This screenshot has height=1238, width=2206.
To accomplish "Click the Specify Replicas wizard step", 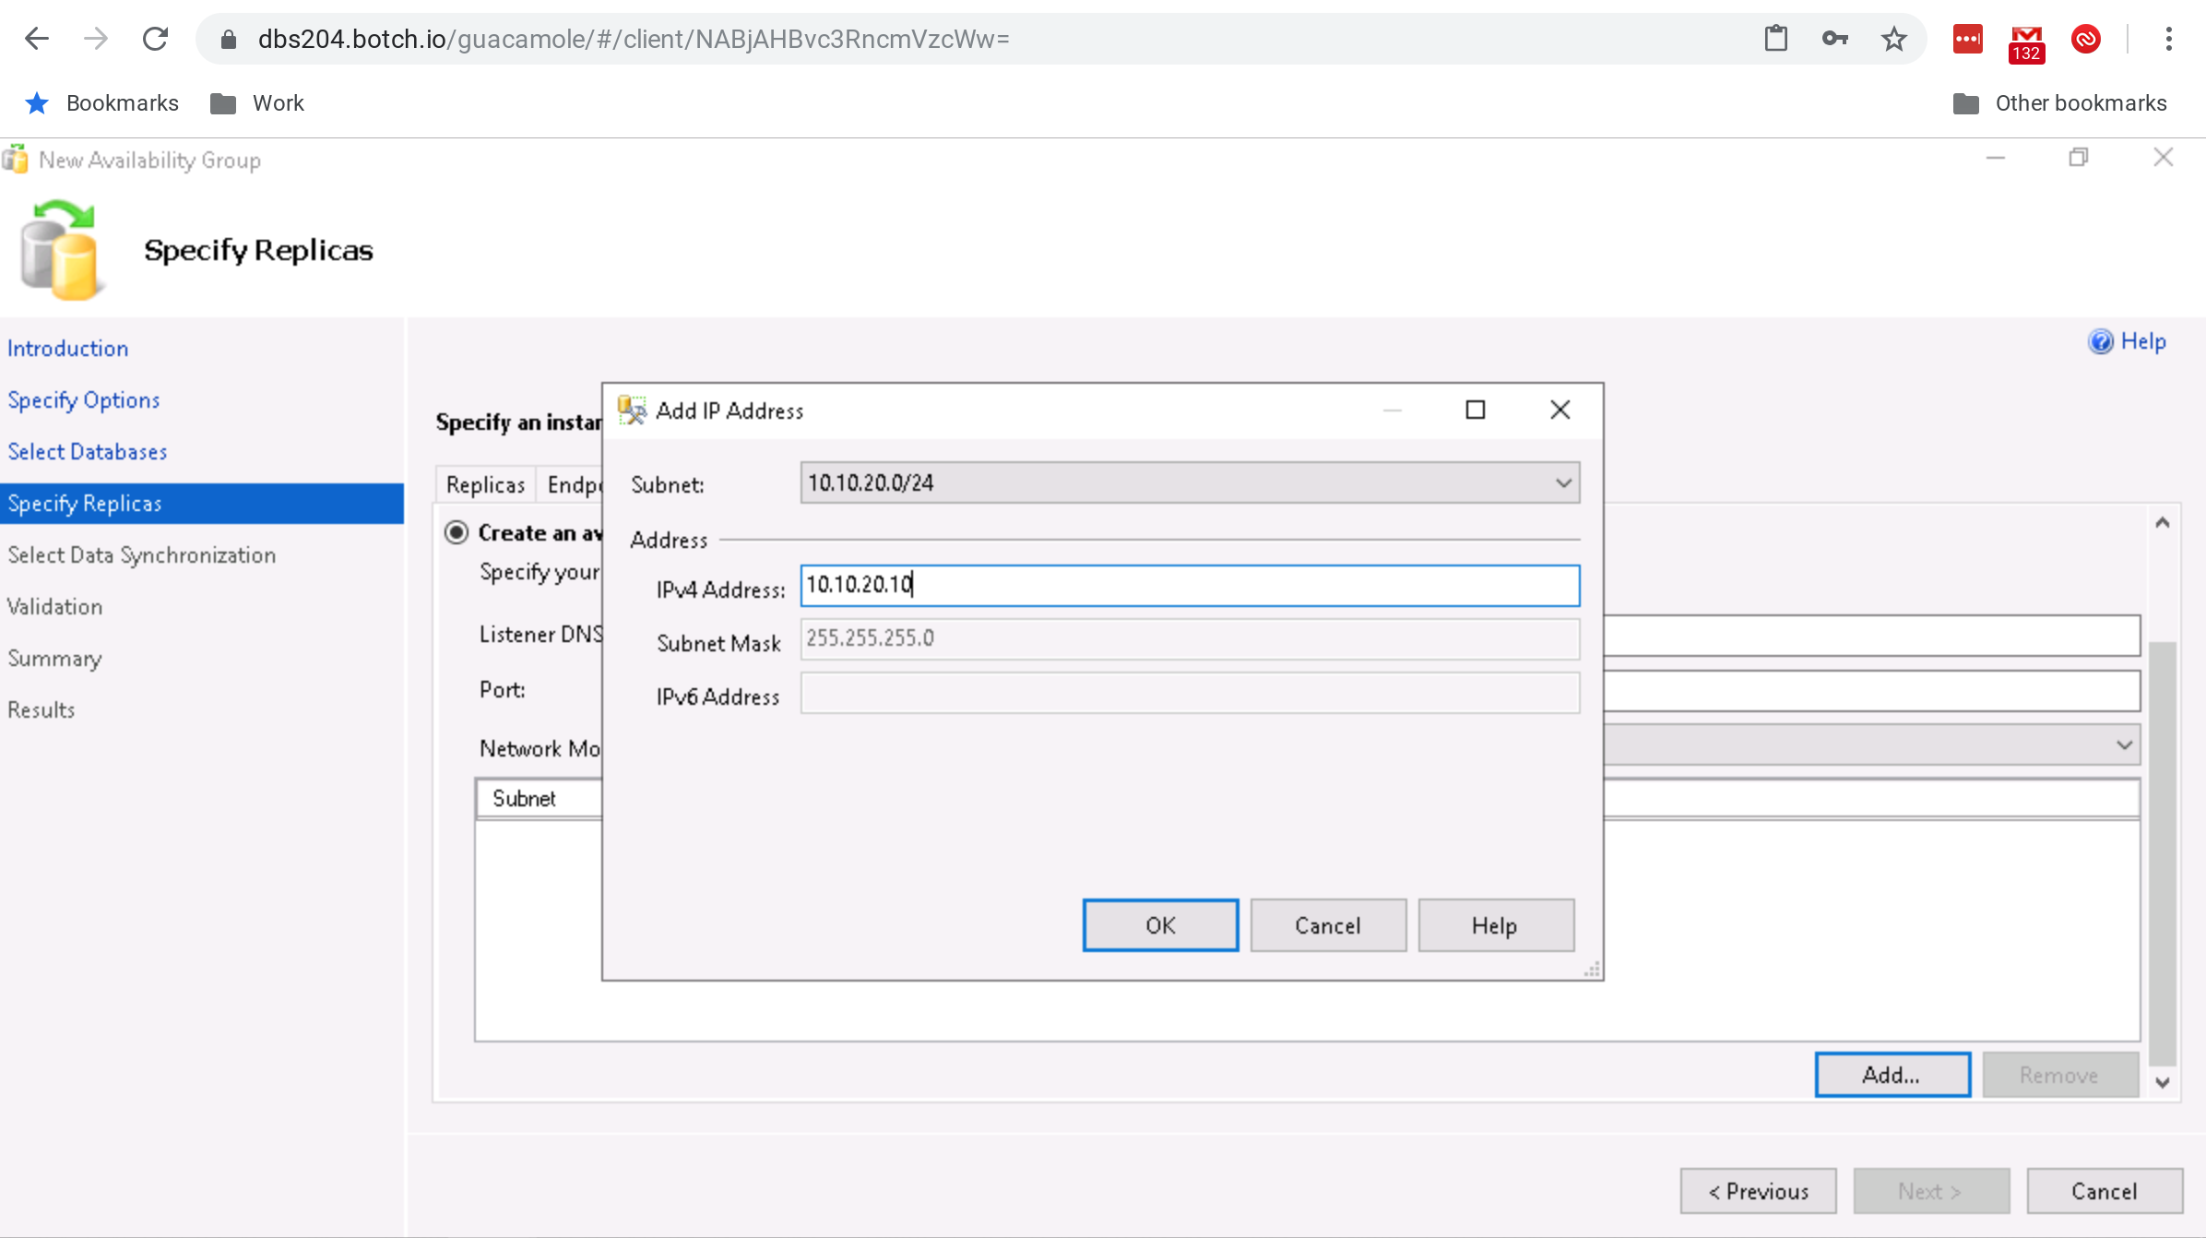I will coord(85,502).
